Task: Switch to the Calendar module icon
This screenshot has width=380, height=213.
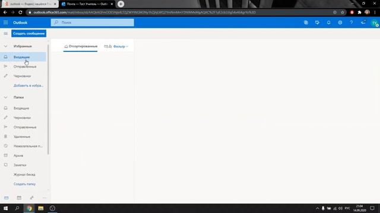Action: coord(19,198)
